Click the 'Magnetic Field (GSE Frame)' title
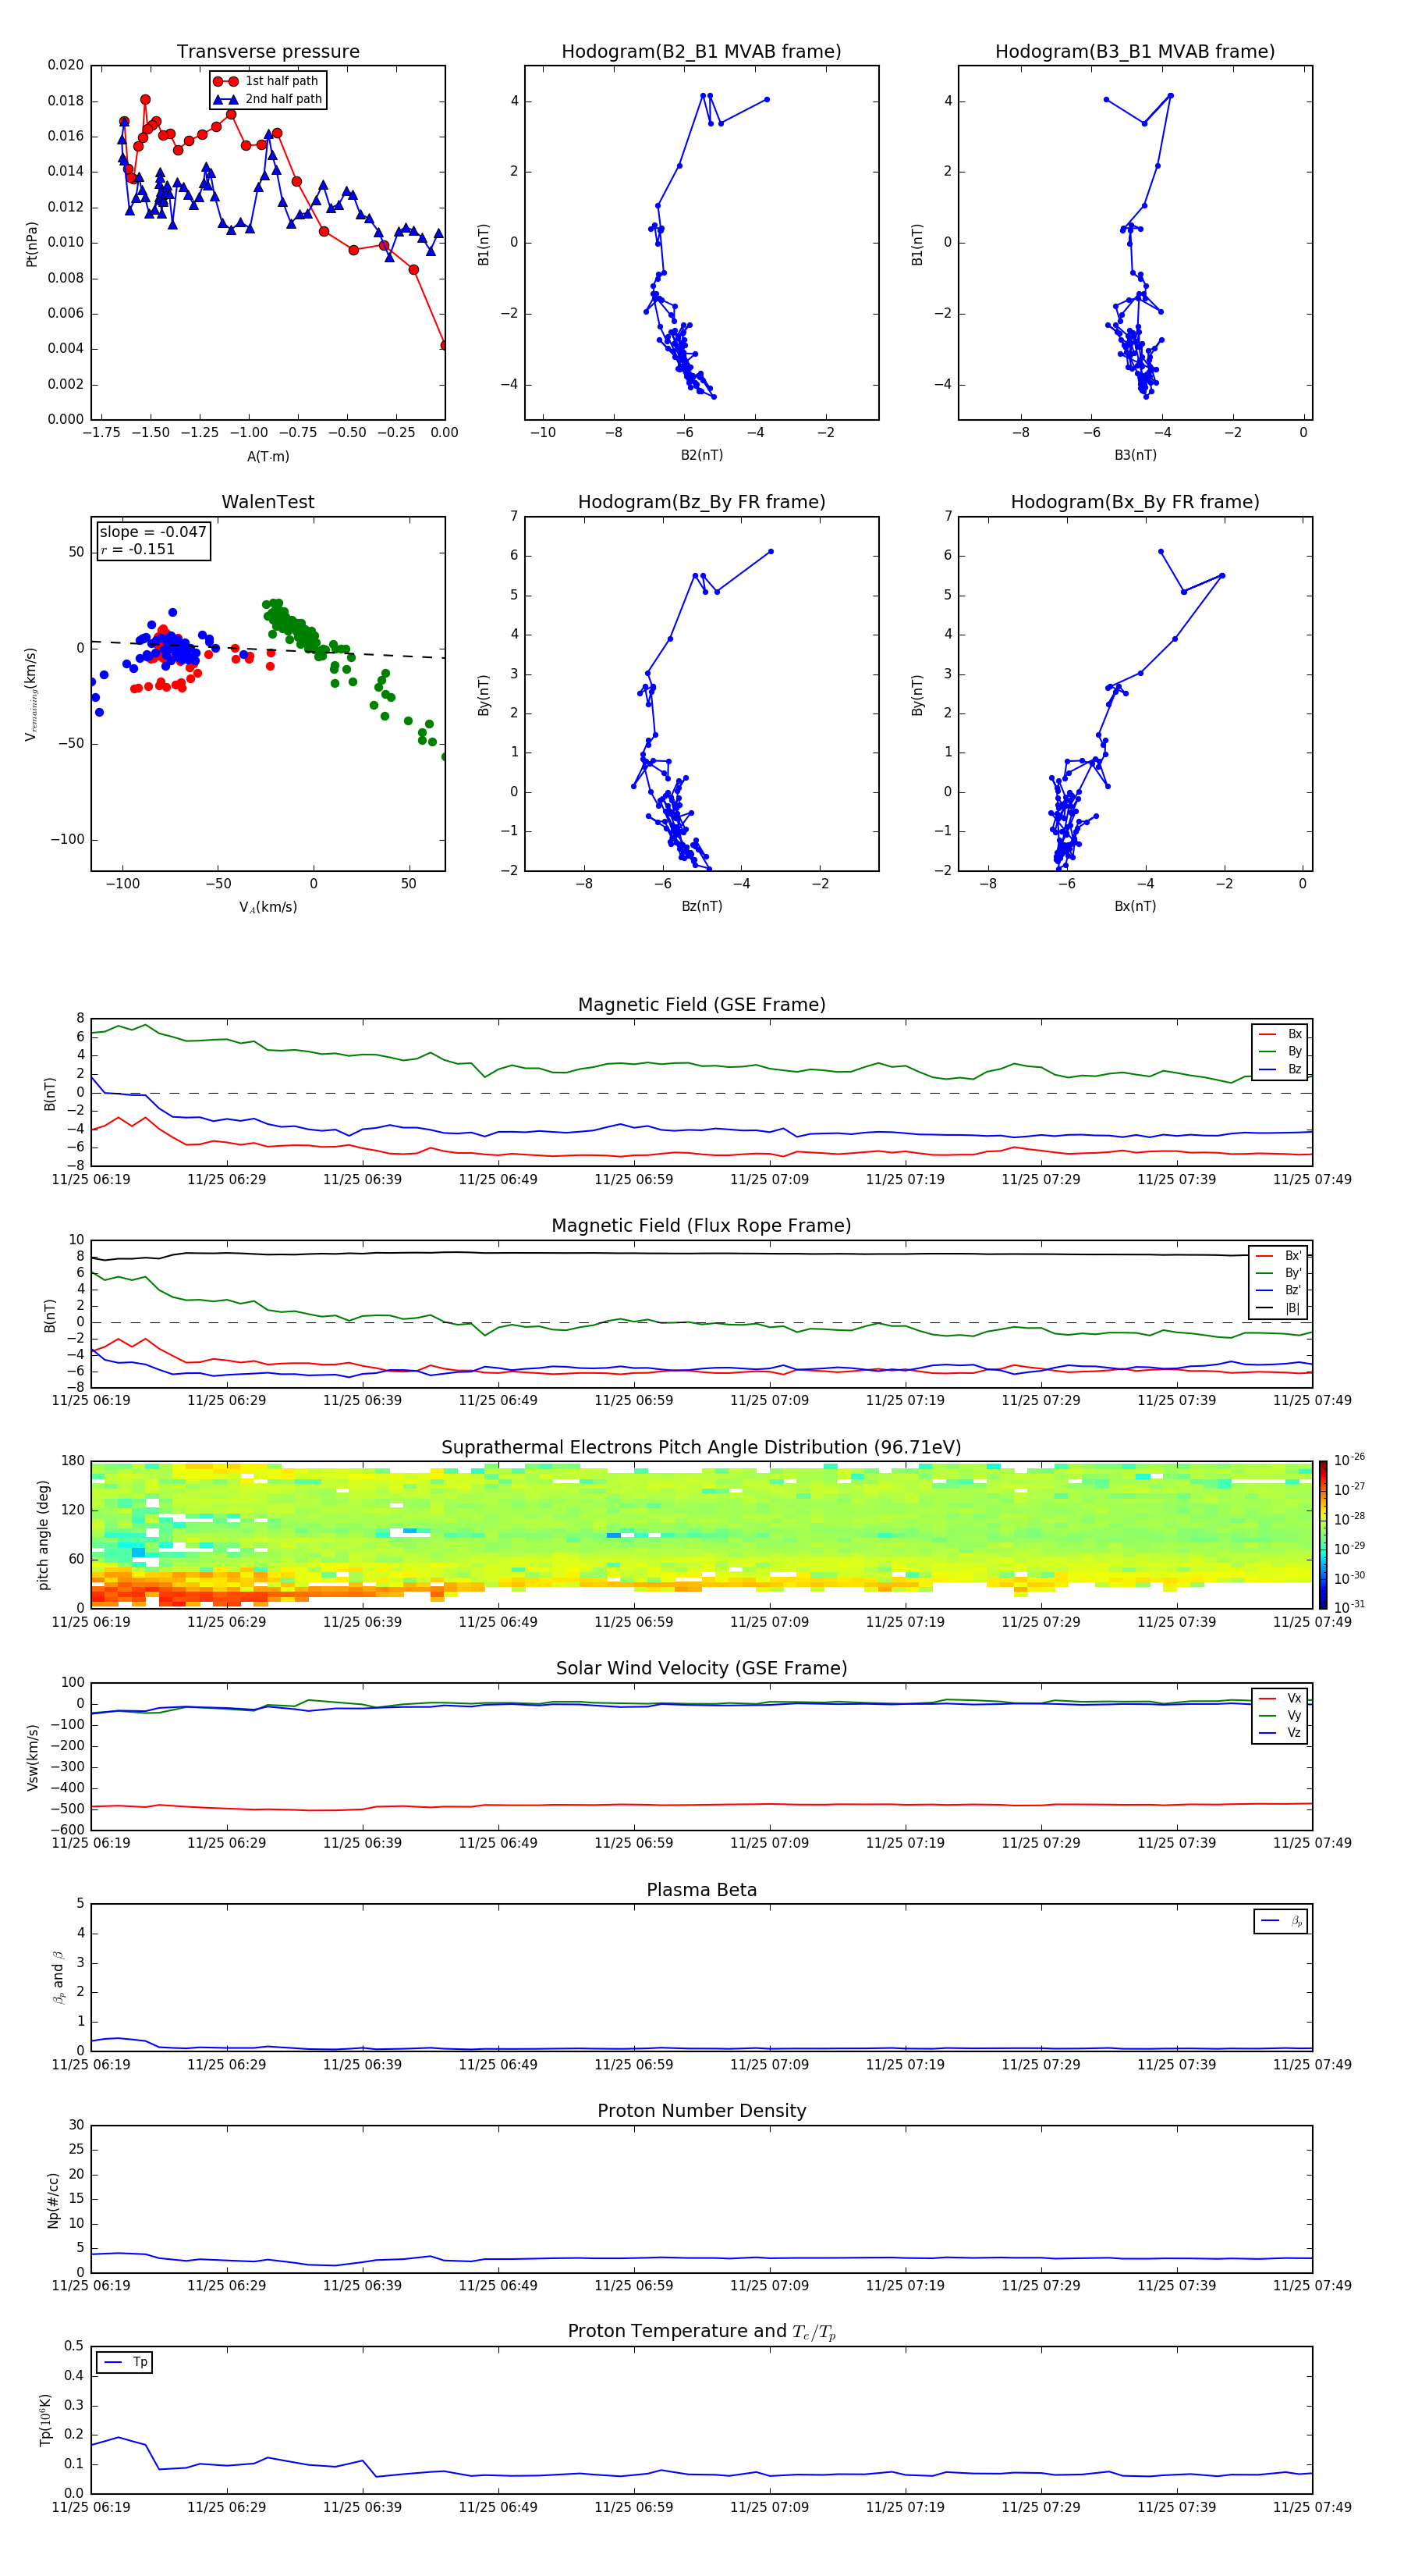This screenshot has height=2576, width=1404. coord(701,1004)
